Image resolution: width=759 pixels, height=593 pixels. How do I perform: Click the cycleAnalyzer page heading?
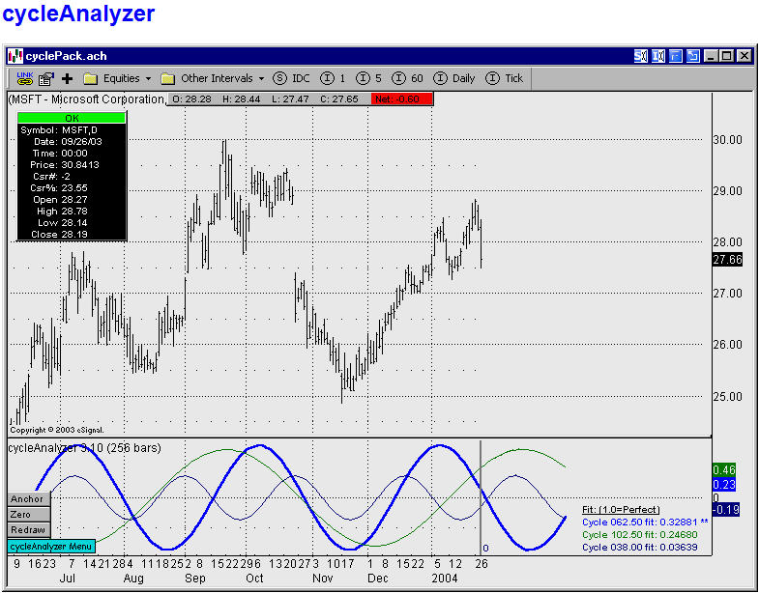click(78, 14)
